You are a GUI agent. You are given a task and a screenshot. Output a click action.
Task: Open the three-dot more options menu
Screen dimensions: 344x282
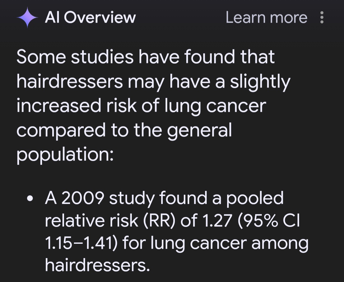tap(322, 18)
